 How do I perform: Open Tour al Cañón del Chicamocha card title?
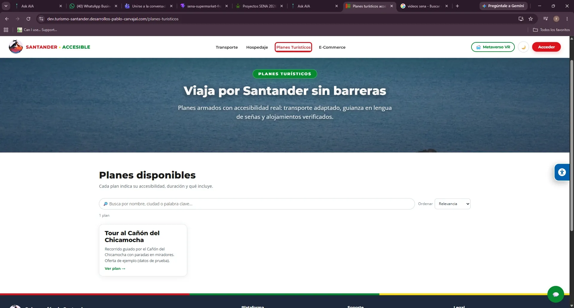click(132, 236)
